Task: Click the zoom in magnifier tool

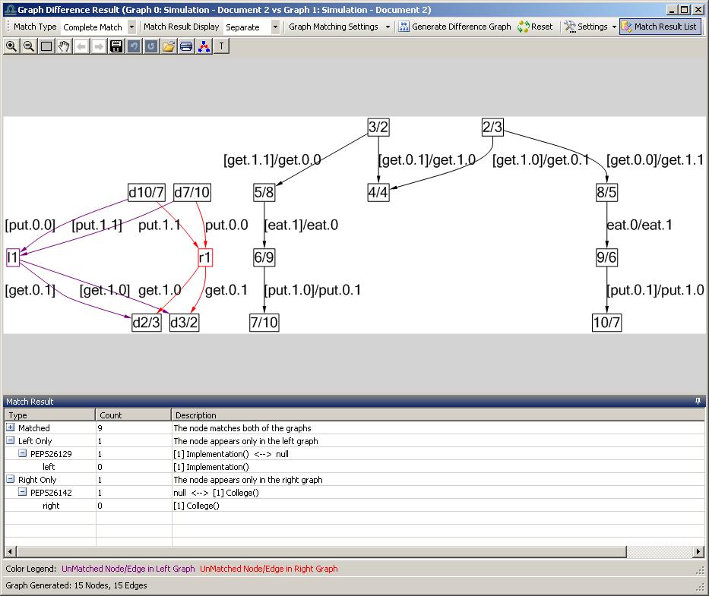Action: [11, 46]
